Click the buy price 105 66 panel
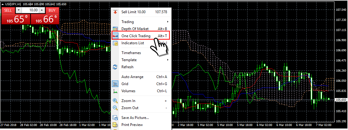Viewport: 348px width, 130px height. pyautogui.click(x=45, y=19)
